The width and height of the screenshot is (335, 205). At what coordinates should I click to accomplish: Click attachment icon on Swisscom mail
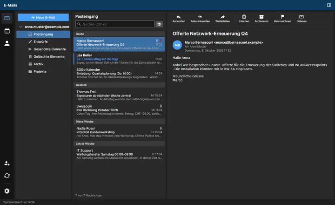point(161,106)
